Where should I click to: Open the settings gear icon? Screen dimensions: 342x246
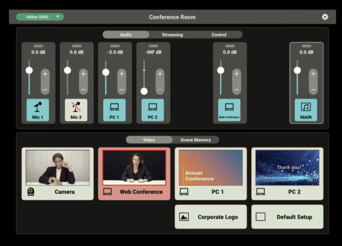(325, 17)
